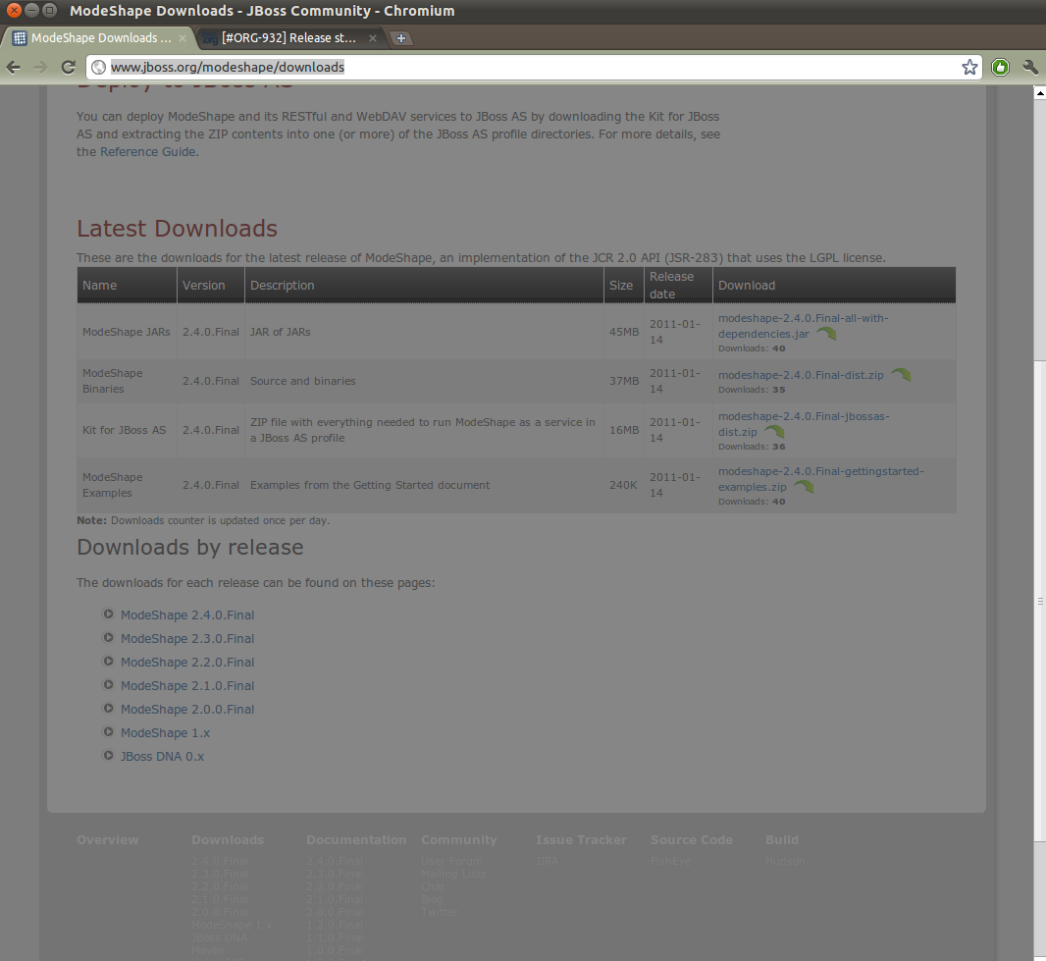This screenshot has width=1046, height=961.
Task: Click the ModeShape JARs name cell
Action: point(127,332)
